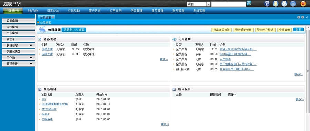Click the orange square icon in breadcrumb
The height and width of the screenshot is (131, 310).
(38, 22)
